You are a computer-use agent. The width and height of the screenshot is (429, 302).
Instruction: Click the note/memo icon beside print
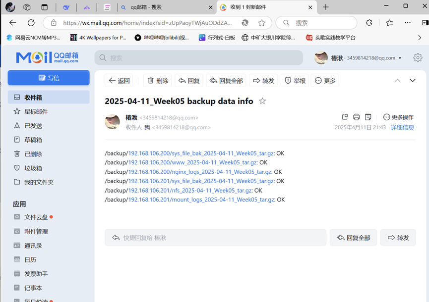[368, 117]
